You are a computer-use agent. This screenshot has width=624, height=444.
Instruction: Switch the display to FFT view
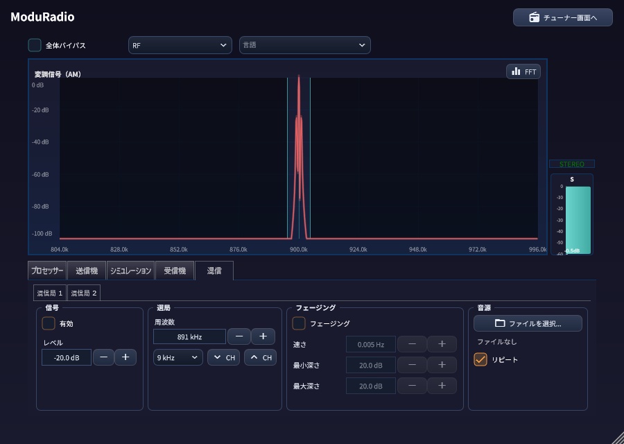click(x=523, y=71)
